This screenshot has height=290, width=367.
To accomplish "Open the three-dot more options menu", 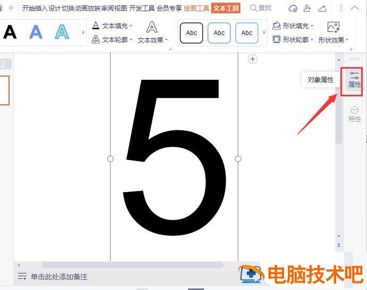I will coord(340,8).
